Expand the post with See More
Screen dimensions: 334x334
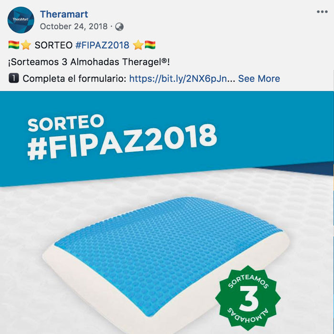[259, 79]
